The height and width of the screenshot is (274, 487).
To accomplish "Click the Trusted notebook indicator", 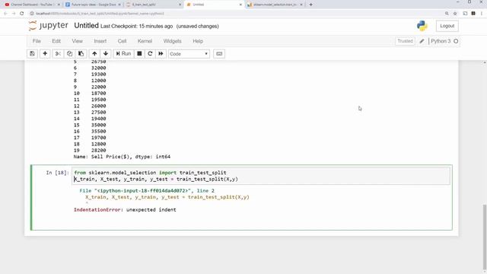I will pyautogui.click(x=405, y=41).
